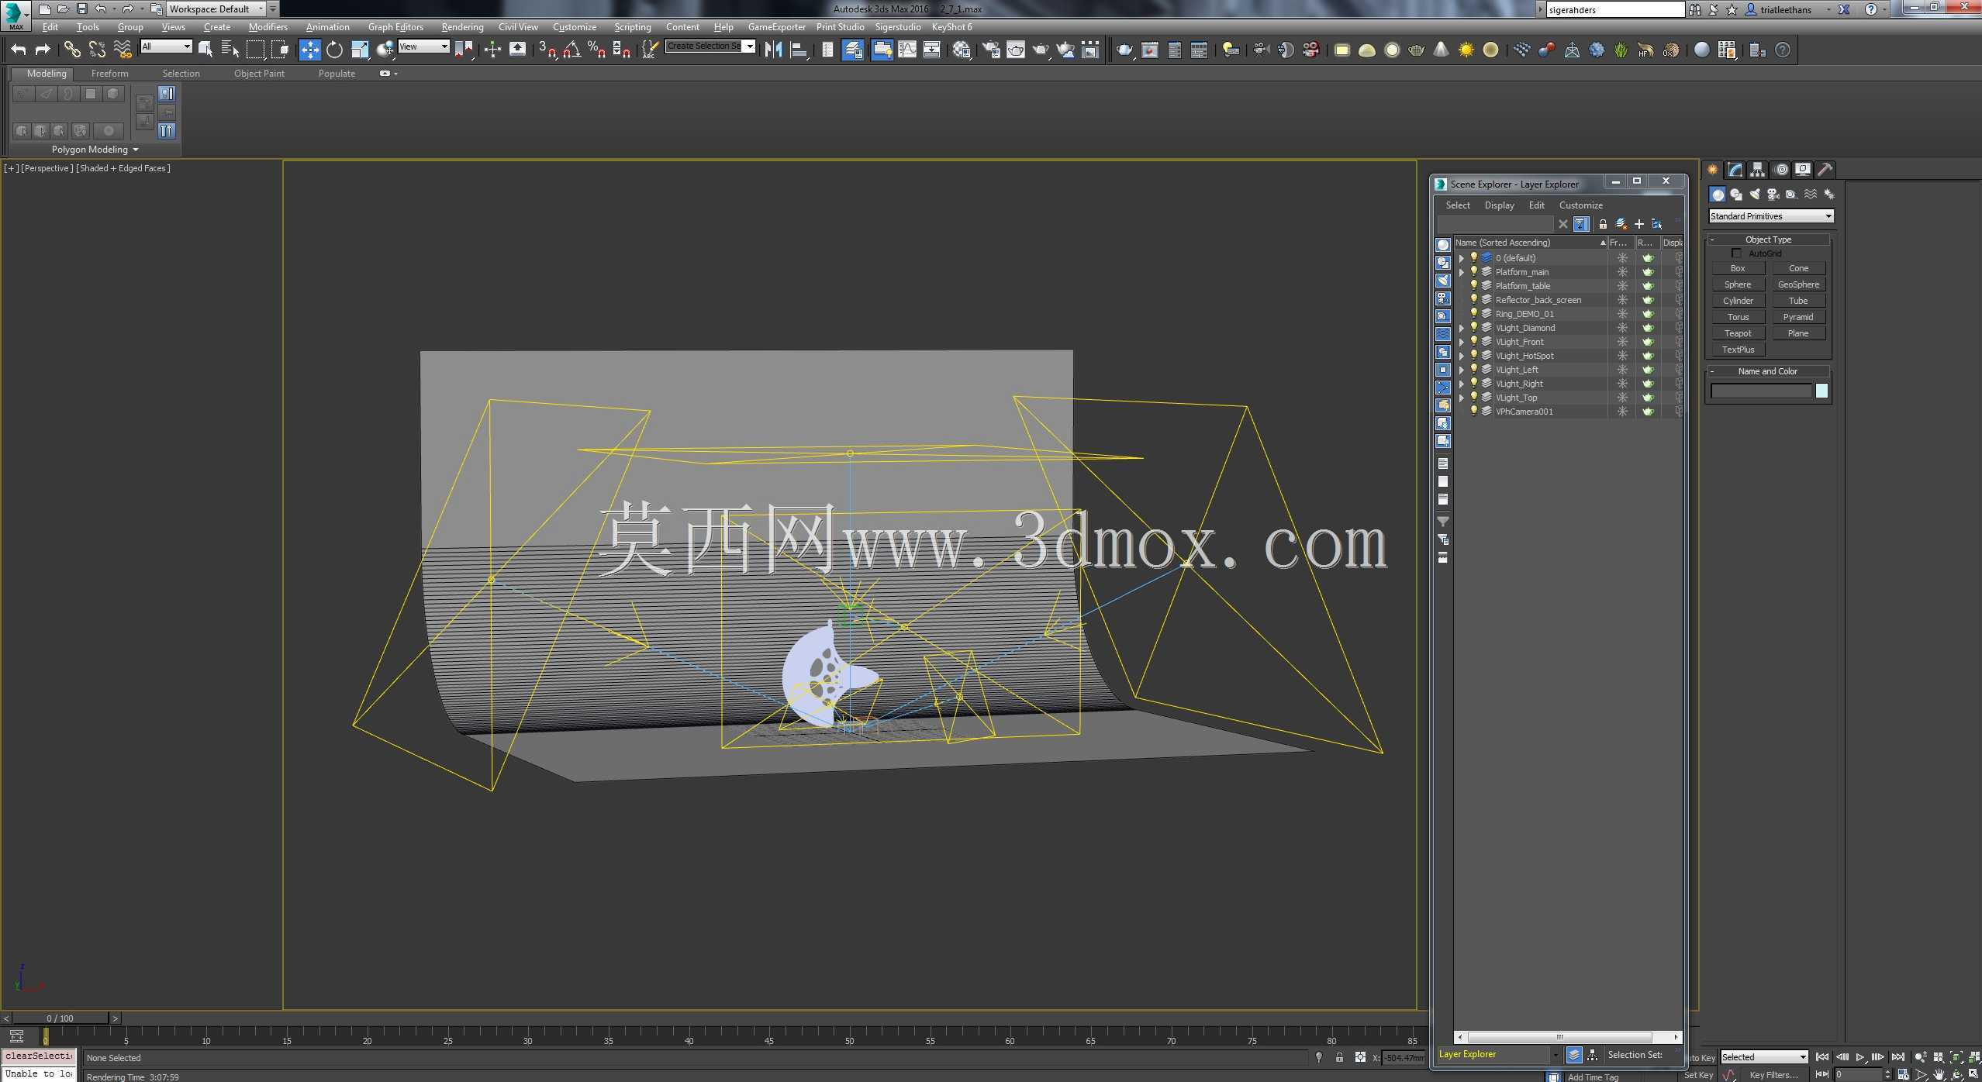The width and height of the screenshot is (1982, 1082).
Task: Click Play Animation button
Action: point(1859,1056)
